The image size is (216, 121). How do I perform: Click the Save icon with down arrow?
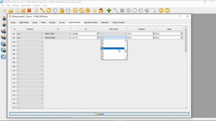click(x=23, y=10)
